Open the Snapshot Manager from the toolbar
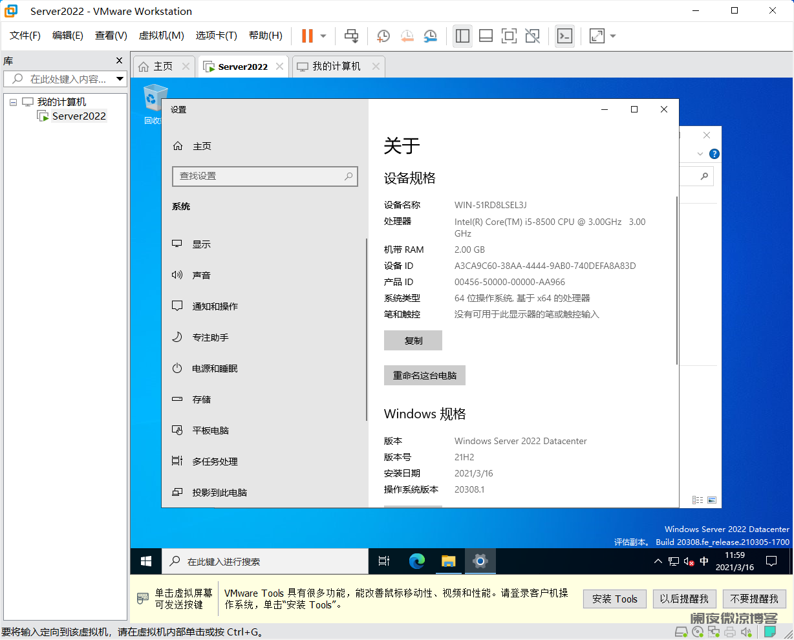Screen dimensions: 794x640 (x=430, y=36)
